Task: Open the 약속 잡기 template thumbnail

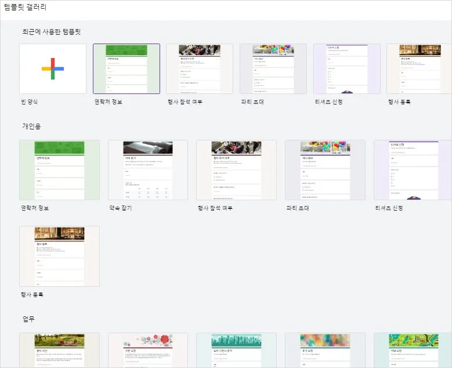Action: click(148, 169)
